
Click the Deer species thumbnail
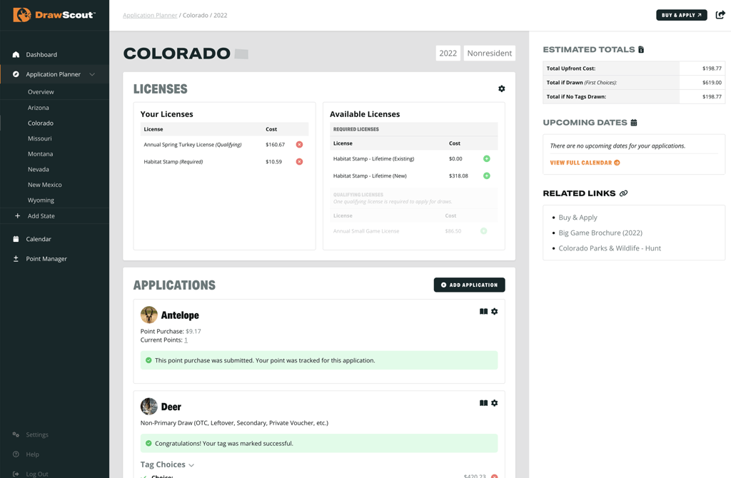[x=149, y=406]
